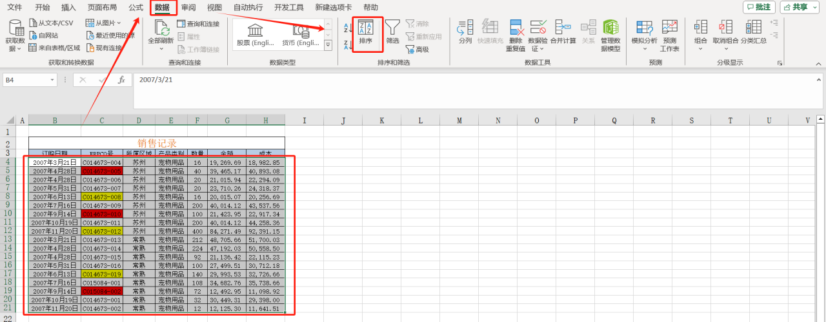Open the 获取数据 (Get Data) menu
Viewport: 826px width, 322px height.
14,36
